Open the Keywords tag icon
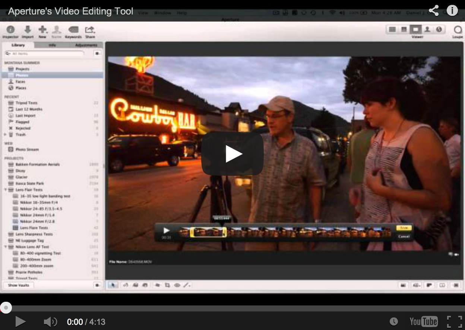This screenshot has height=330, width=465. (73, 32)
